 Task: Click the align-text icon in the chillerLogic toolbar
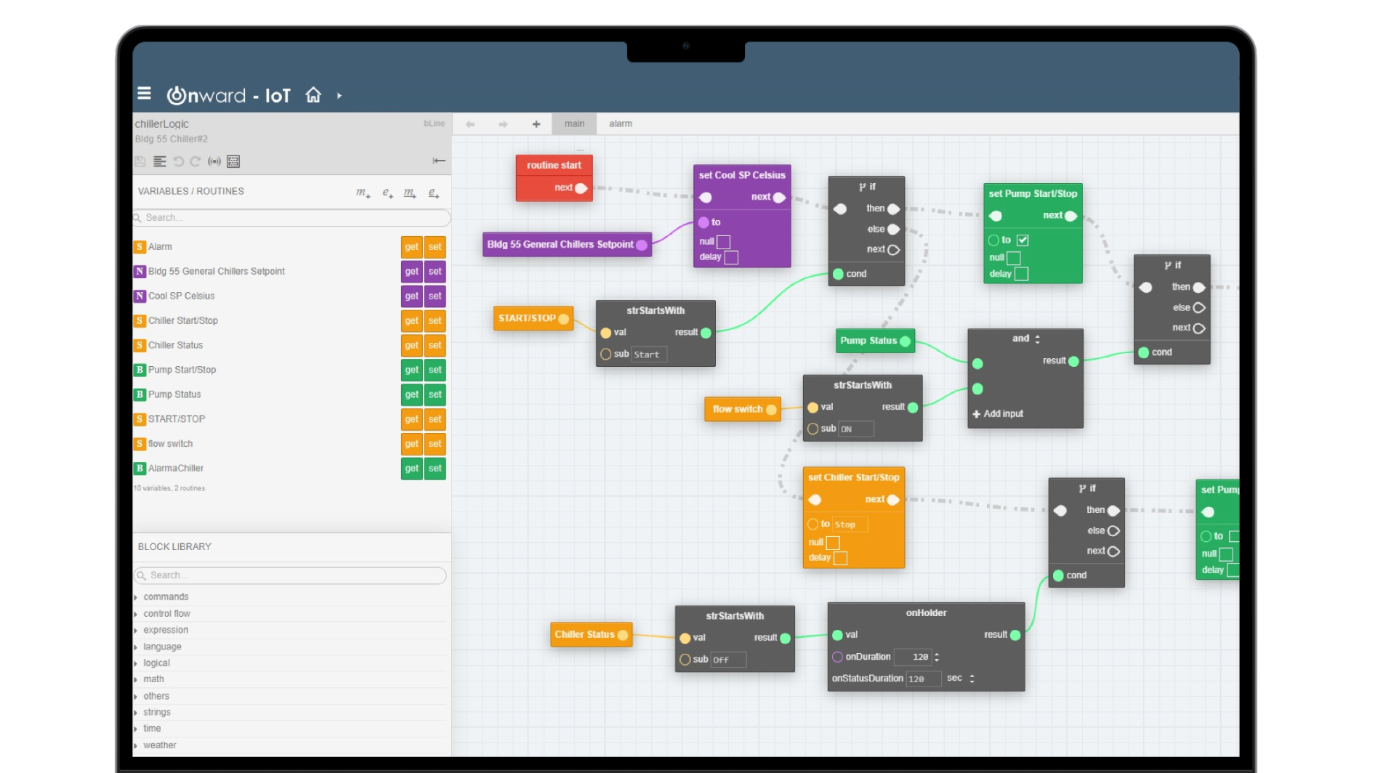click(160, 161)
